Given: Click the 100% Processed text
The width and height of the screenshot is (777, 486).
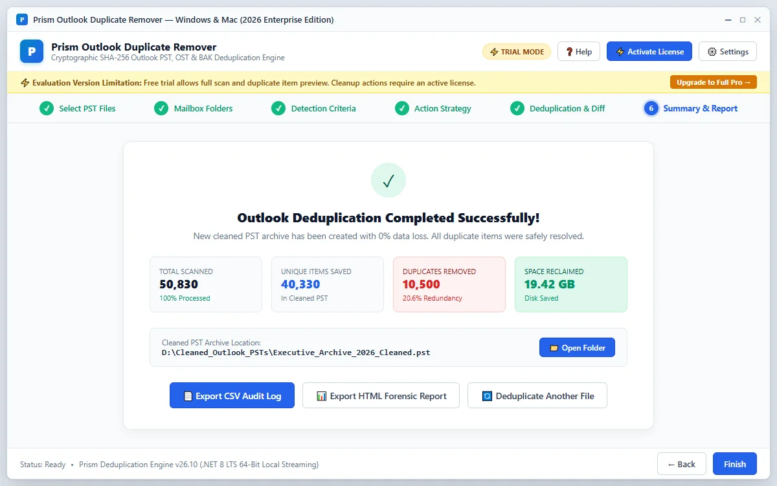Looking at the screenshot, I should point(185,298).
